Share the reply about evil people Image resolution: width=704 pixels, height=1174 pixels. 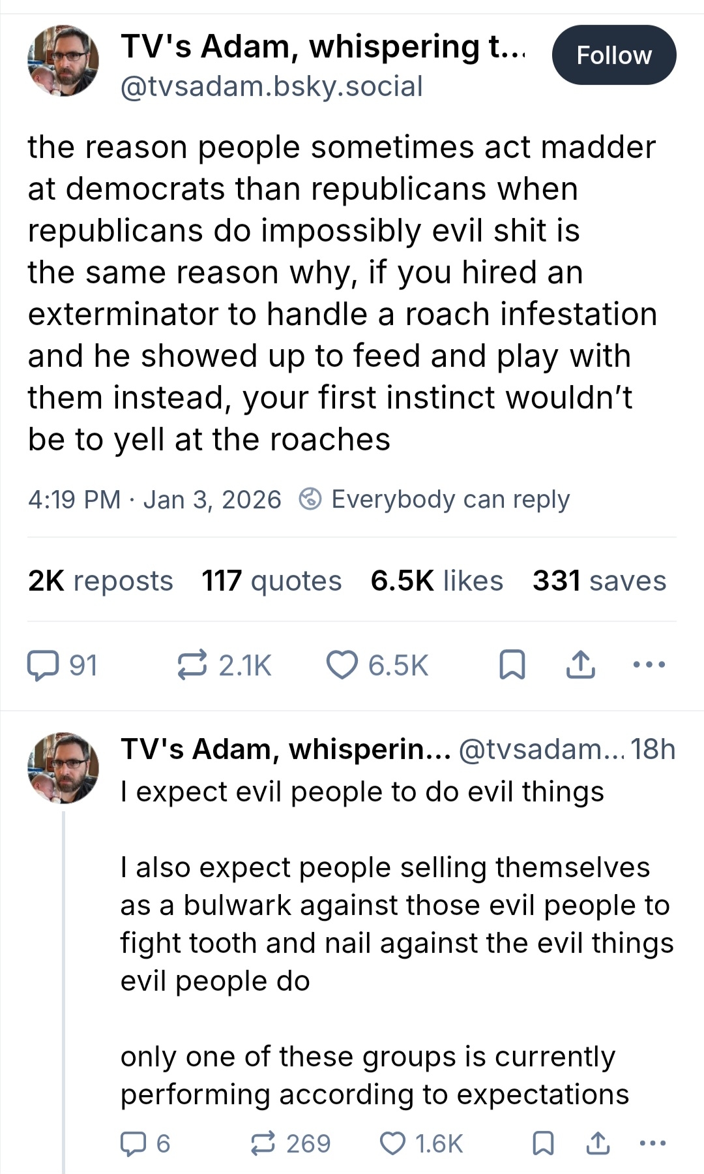[598, 1143]
